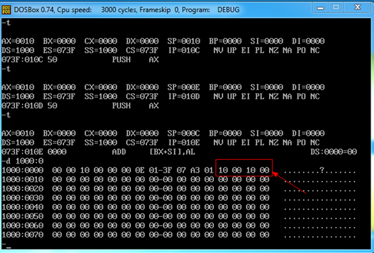Minimize the DOSBox window

pos(320,8)
